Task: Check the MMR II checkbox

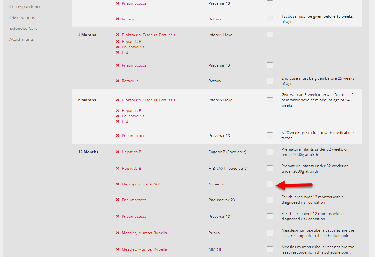Action: click(270, 249)
